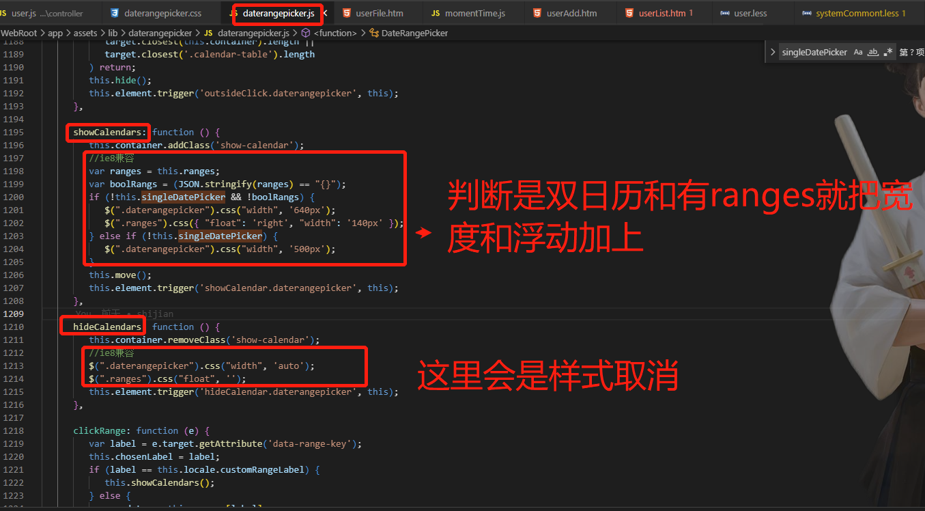Viewport: 925px width, 511px height.
Task: Click the 'showCalendar.daterangepicker' trigger string
Action: coord(280,288)
